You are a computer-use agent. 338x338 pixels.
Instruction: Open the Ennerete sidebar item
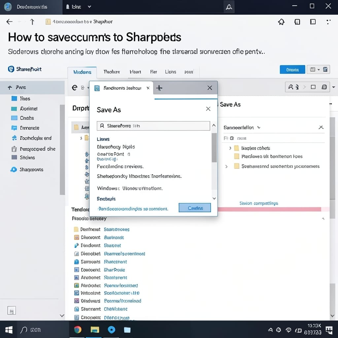(25, 128)
